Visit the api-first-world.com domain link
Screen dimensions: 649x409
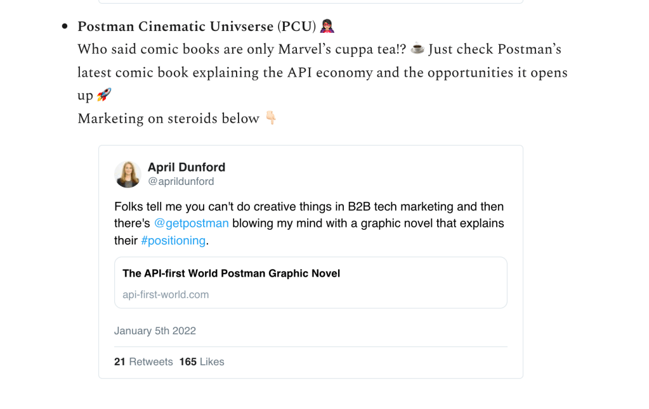pos(166,294)
